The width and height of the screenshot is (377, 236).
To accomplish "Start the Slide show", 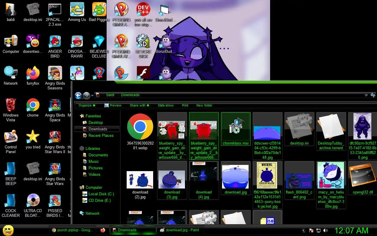I will tap(166, 105).
